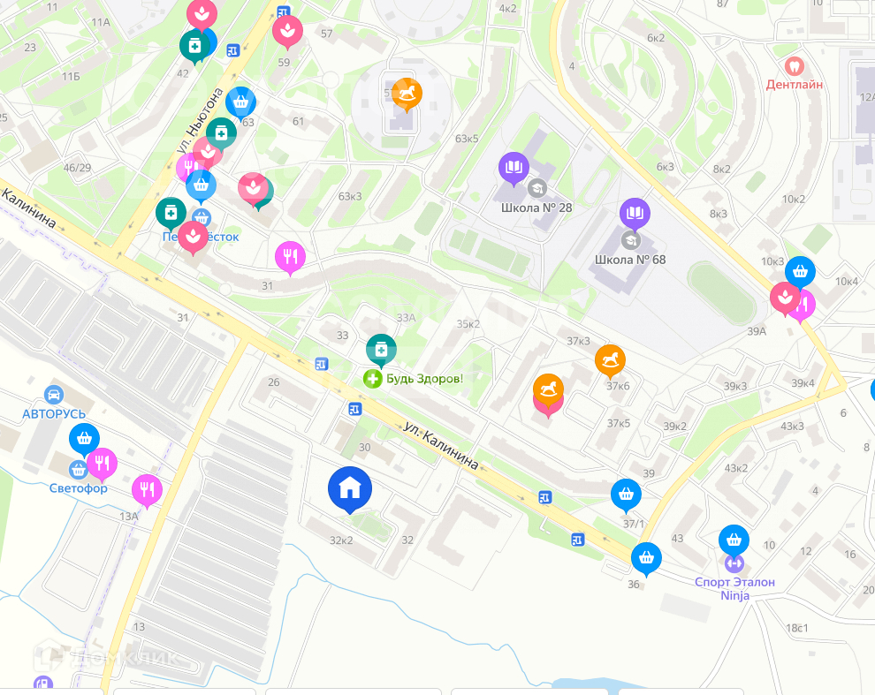
Task: Click the restaurant pin near building 13А
Action: (147, 491)
